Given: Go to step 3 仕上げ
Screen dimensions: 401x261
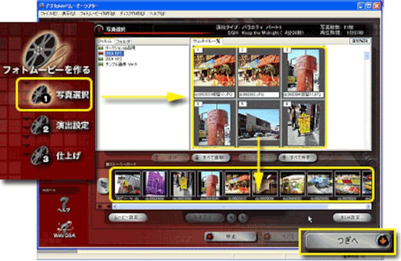Looking at the screenshot, I should point(56,156).
